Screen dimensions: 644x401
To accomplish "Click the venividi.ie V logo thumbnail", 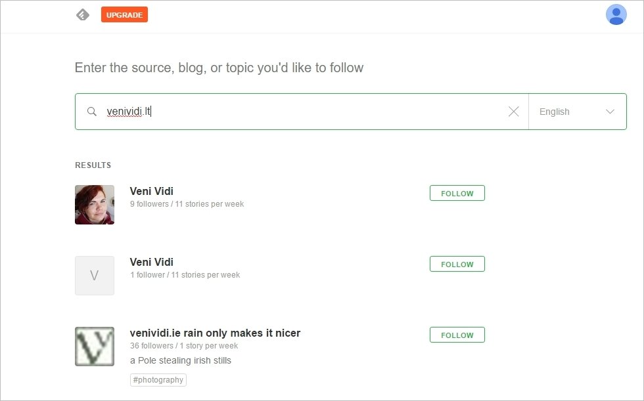I will tap(95, 347).
